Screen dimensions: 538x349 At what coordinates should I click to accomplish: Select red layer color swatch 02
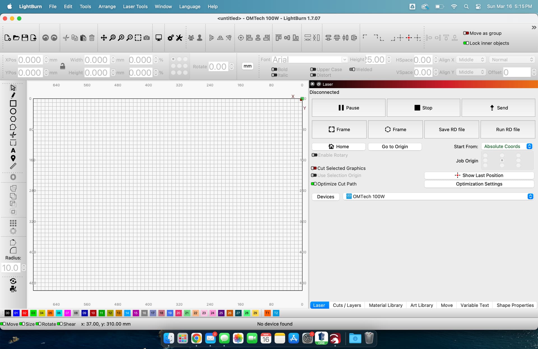pos(25,313)
